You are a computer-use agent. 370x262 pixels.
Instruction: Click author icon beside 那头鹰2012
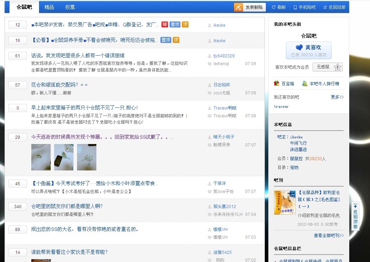tap(209, 207)
